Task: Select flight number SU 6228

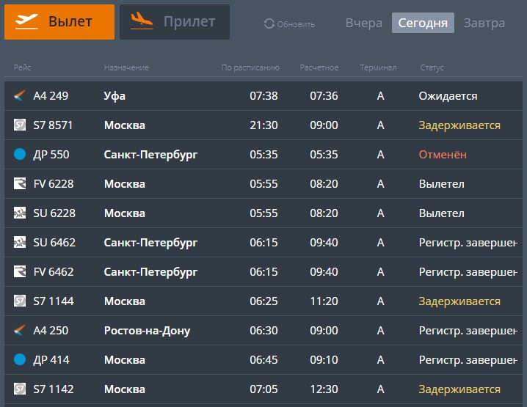Action: pos(54,213)
